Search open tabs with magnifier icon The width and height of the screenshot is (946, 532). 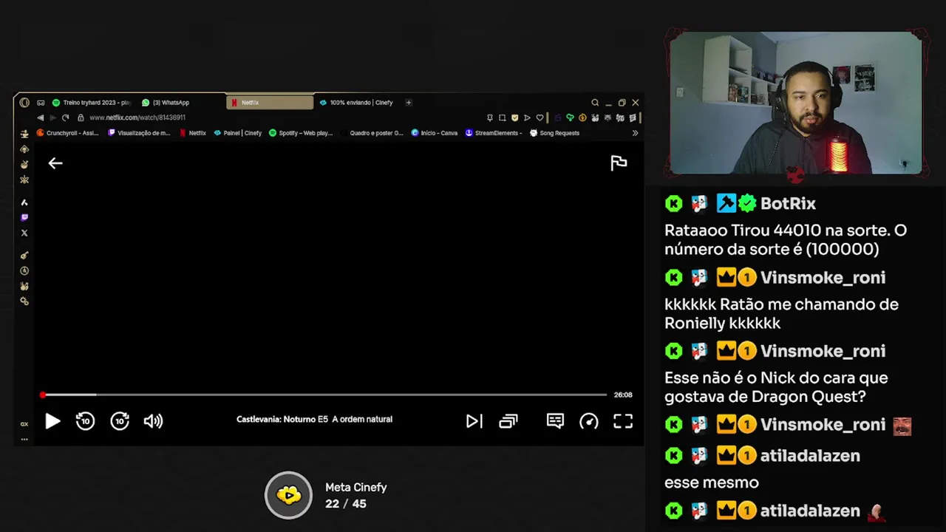point(595,103)
